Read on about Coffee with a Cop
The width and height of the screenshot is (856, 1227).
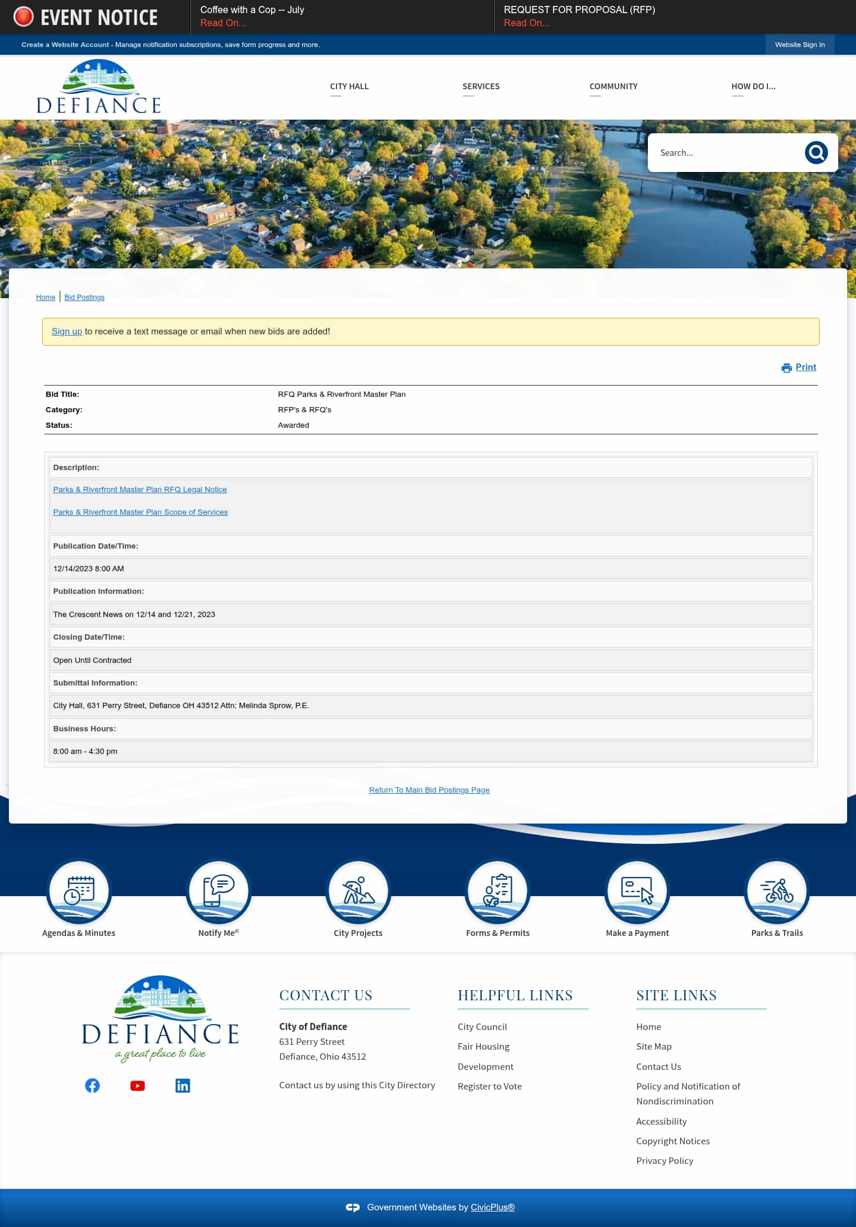[223, 23]
